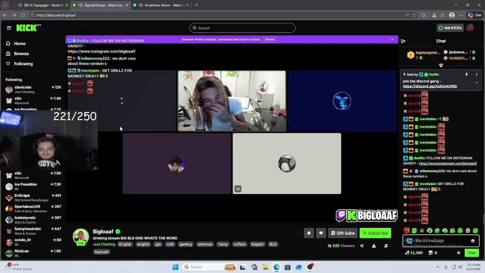This screenshot has height=273, width=485.
Task: Click the Gift Subs button
Action: click(343, 233)
